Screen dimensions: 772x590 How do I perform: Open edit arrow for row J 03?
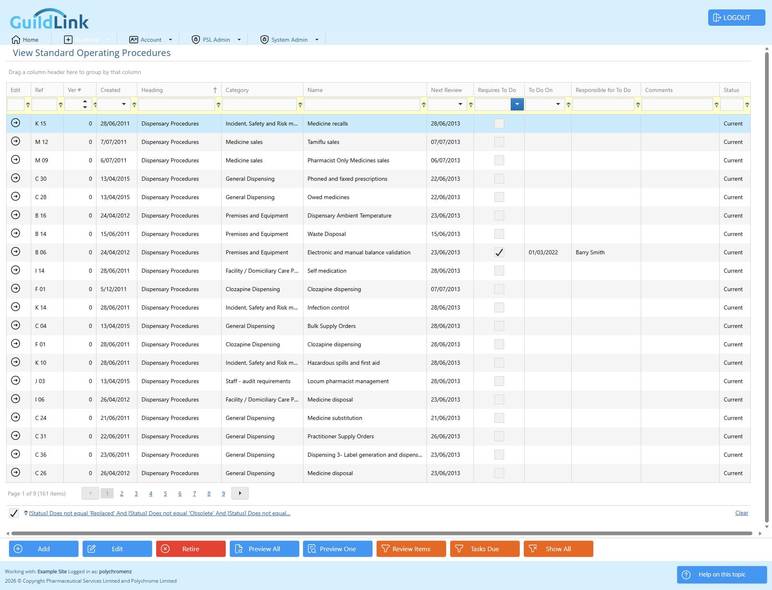point(16,380)
